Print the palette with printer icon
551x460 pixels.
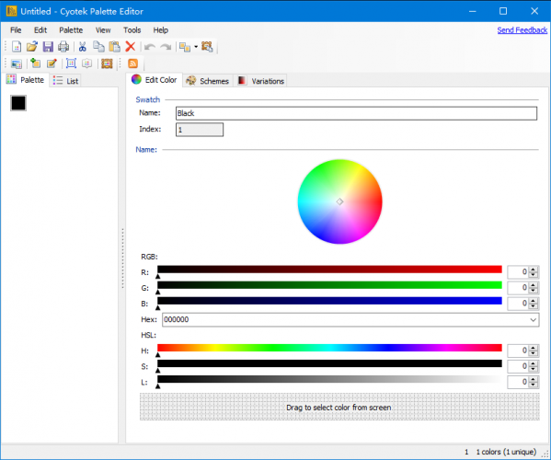click(63, 46)
